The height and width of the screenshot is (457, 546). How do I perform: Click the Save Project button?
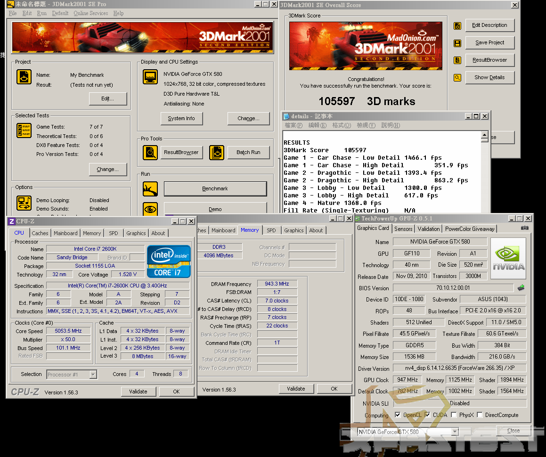(490, 43)
